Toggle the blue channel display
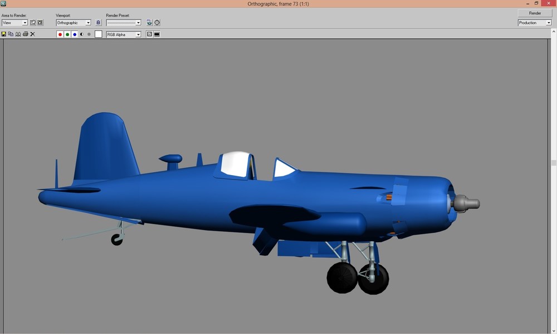The image size is (557, 334). [x=75, y=34]
